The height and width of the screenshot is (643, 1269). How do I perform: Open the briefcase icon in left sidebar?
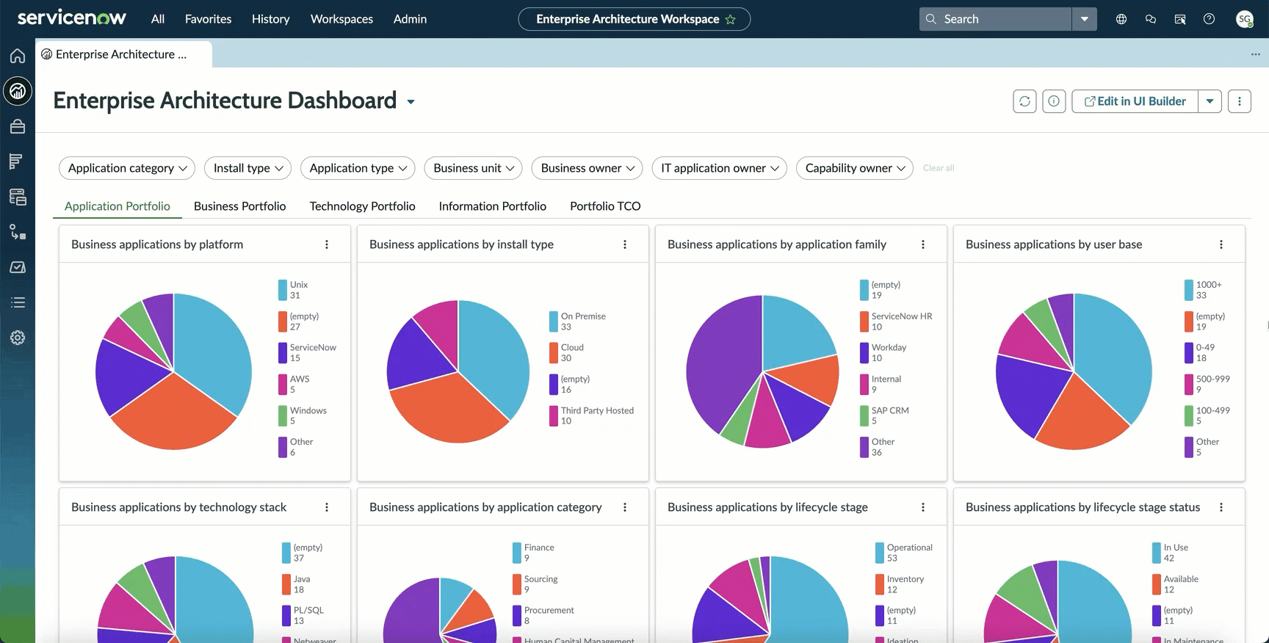click(x=18, y=126)
